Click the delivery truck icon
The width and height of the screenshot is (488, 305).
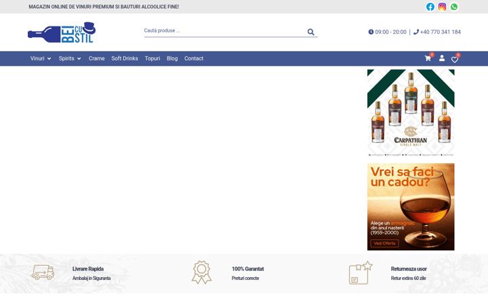[x=43, y=272]
